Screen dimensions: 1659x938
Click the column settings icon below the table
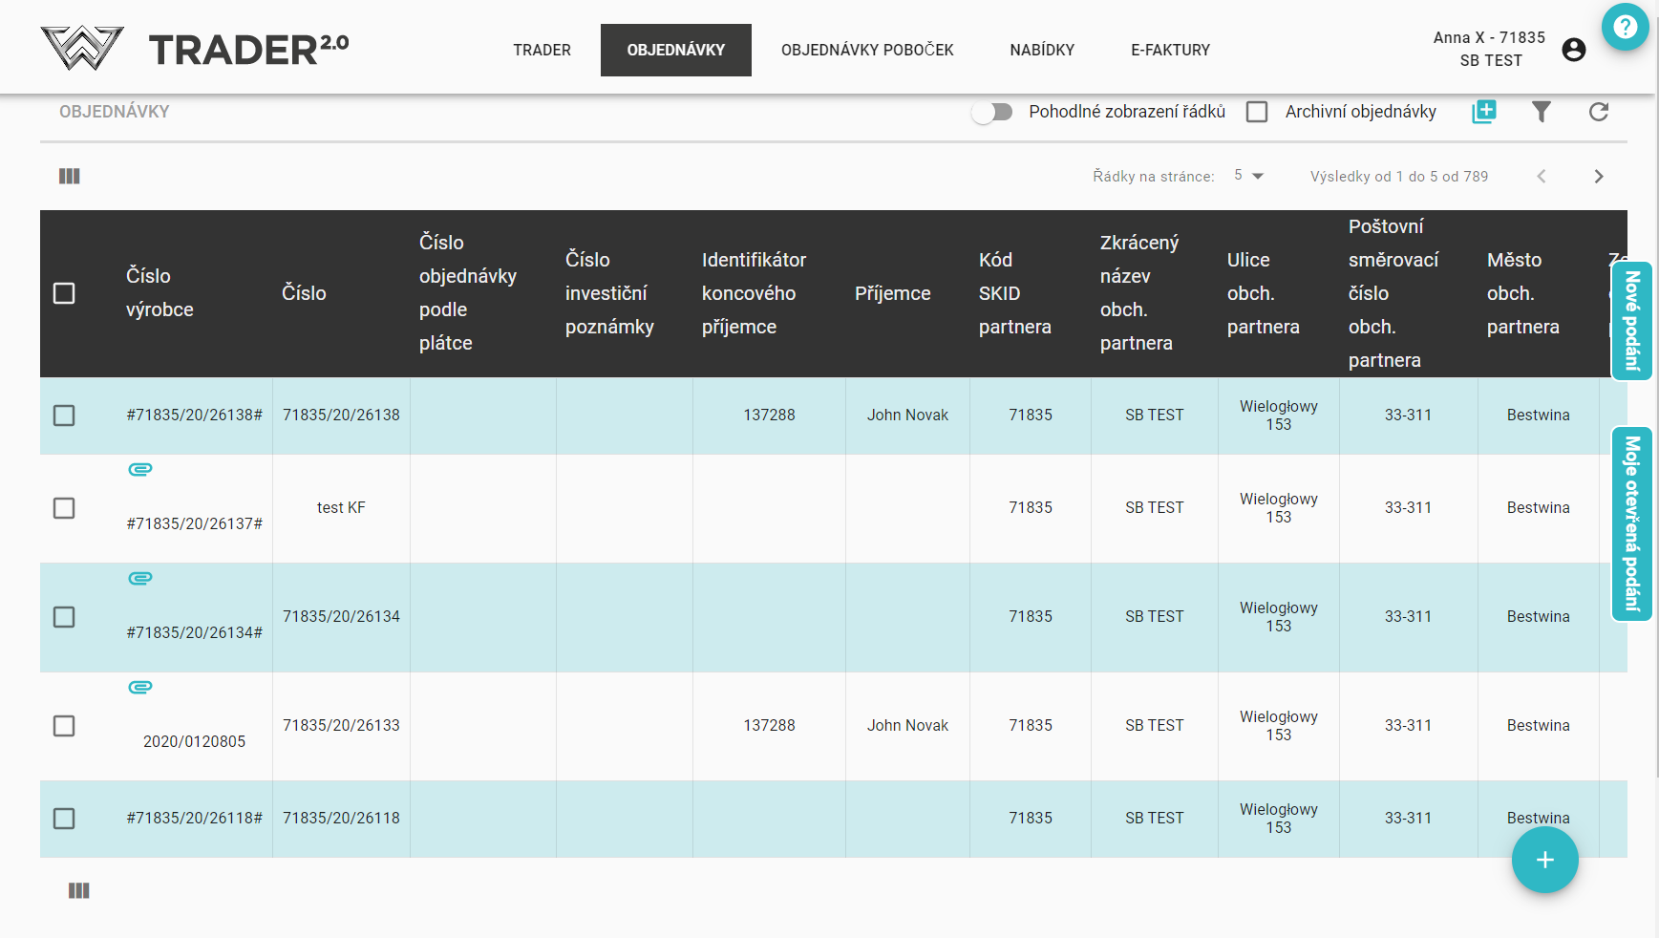79,890
